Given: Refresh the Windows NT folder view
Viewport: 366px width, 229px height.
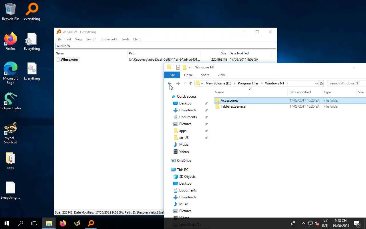Looking at the screenshot, I should coord(321,83).
